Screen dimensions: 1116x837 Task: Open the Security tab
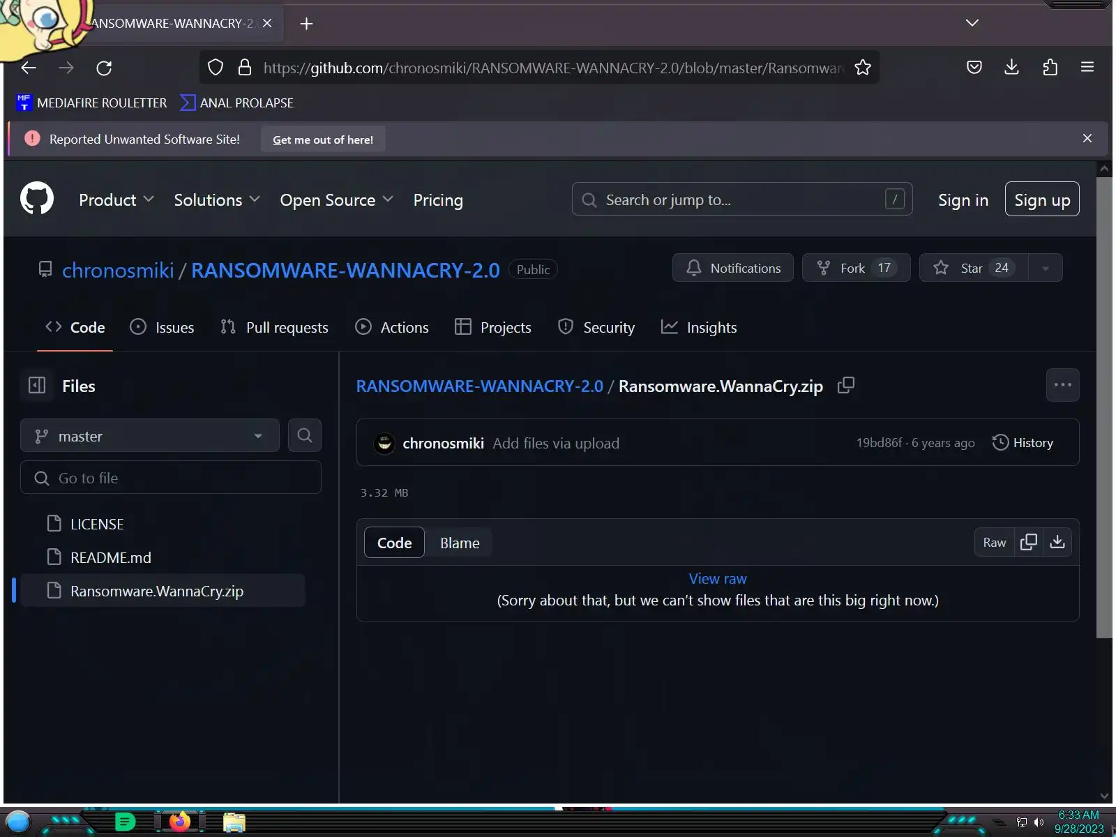tap(596, 327)
